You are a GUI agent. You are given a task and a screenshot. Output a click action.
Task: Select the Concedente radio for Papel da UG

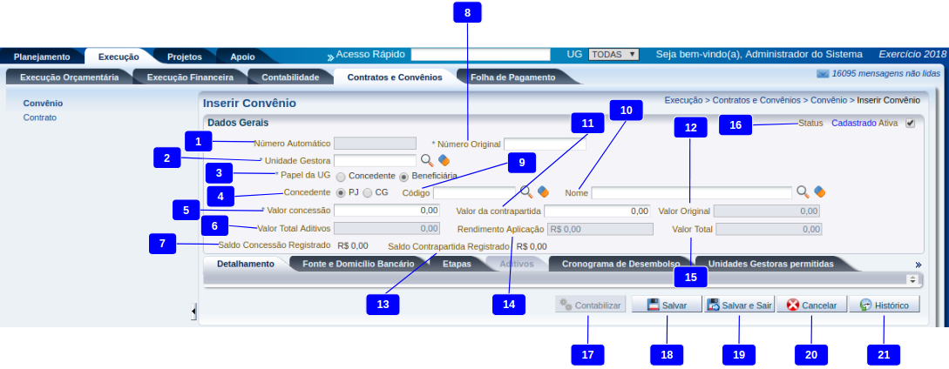(x=340, y=176)
